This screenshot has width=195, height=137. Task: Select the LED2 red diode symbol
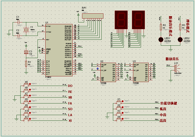pos(180,39)
